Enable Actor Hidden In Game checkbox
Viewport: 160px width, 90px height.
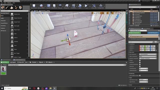tap(140, 75)
